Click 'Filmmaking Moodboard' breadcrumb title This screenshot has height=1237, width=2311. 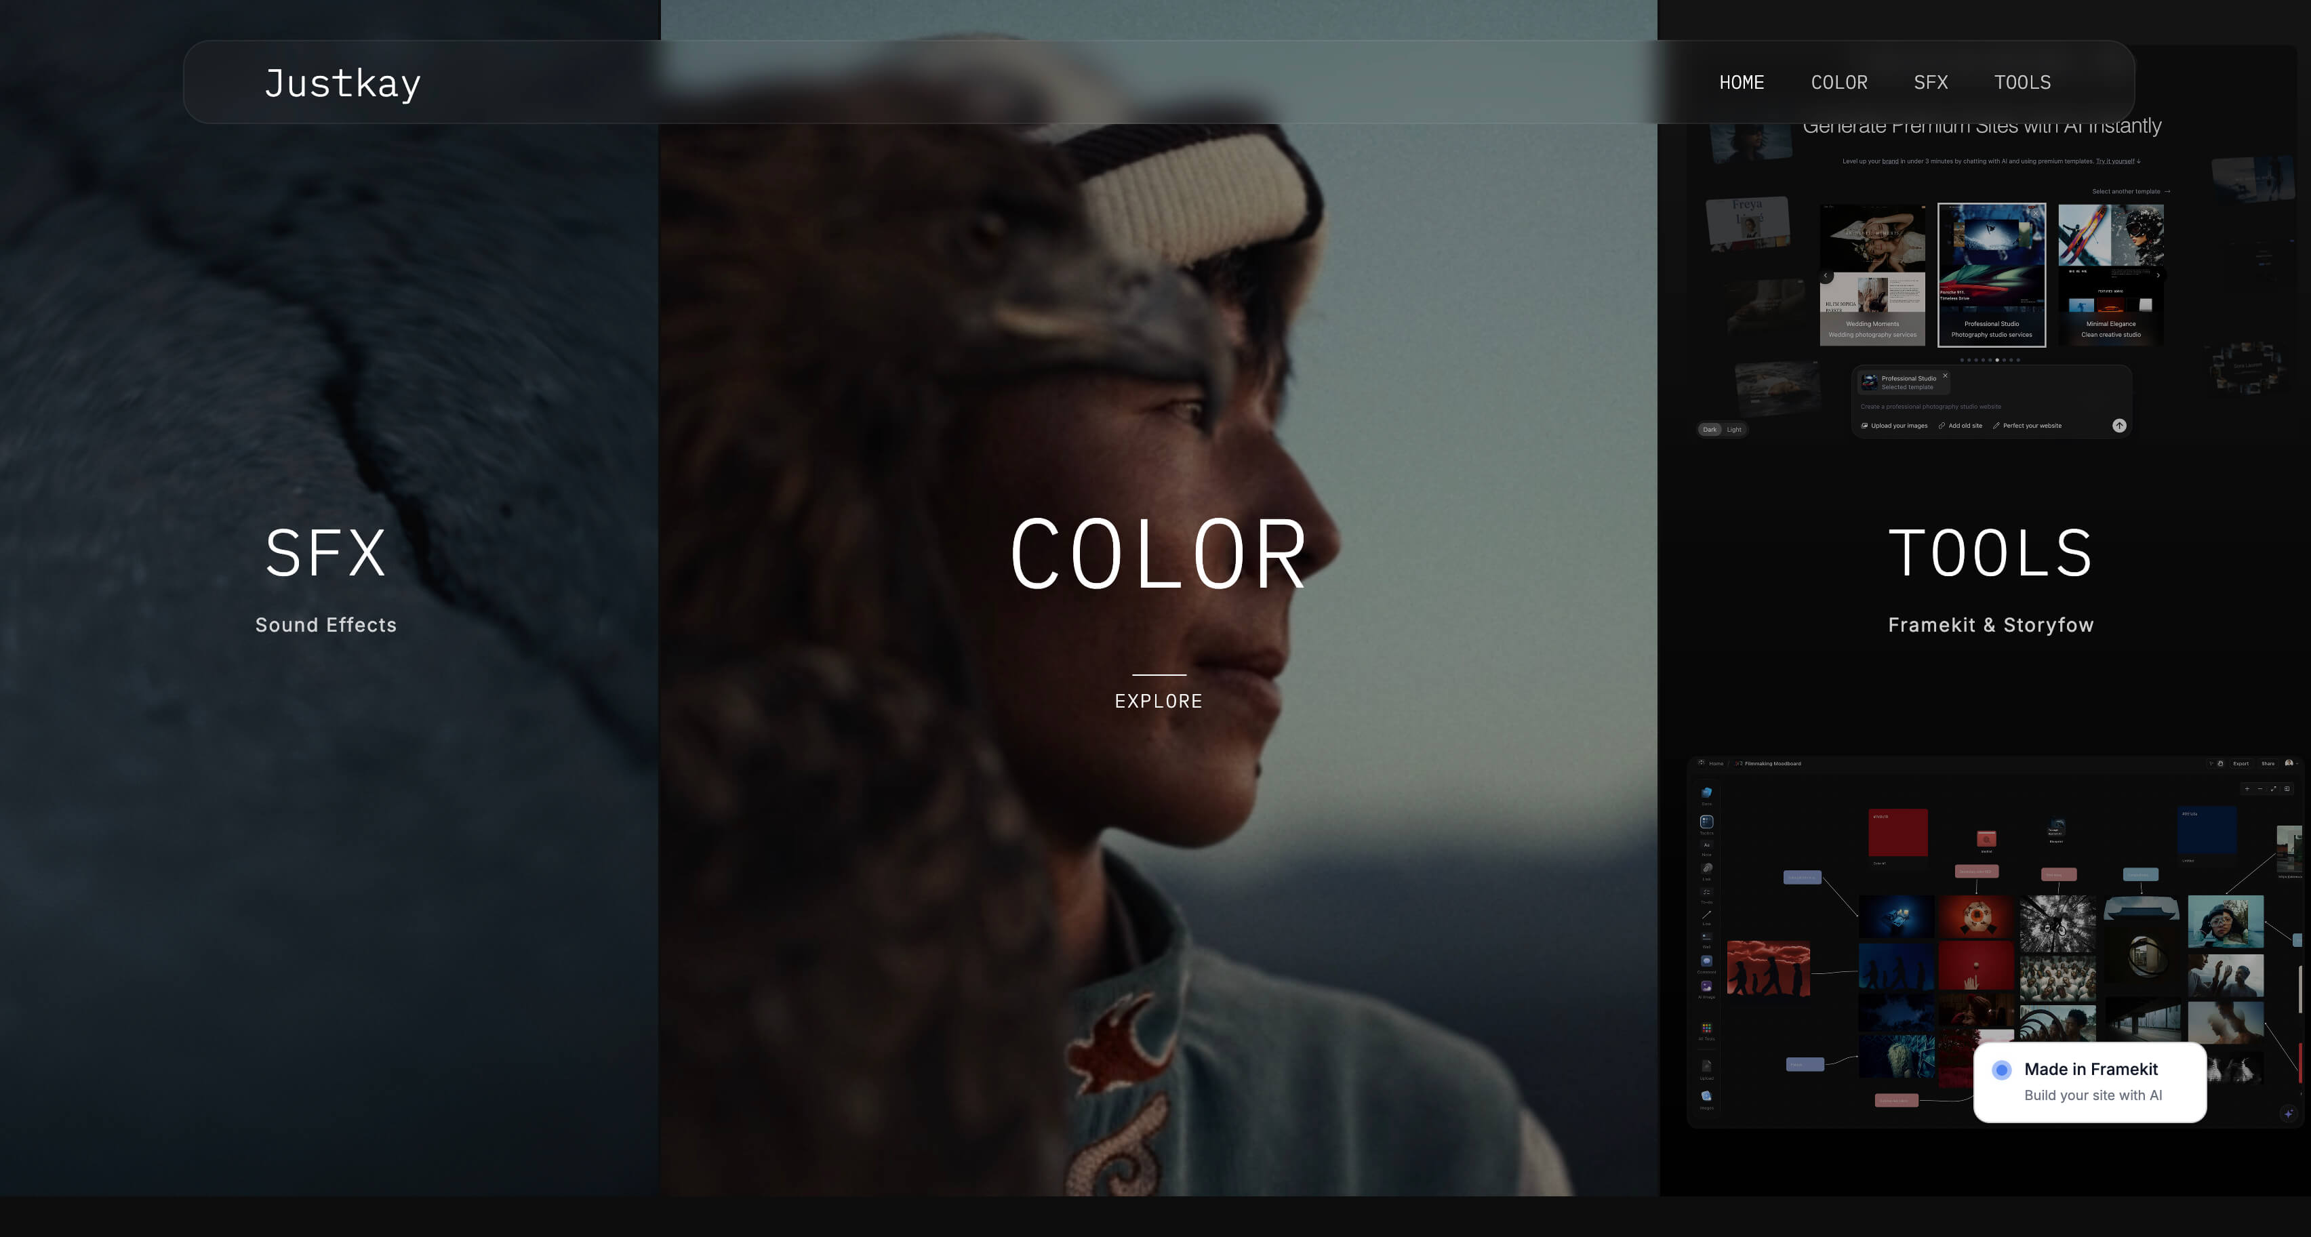click(1773, 765)
